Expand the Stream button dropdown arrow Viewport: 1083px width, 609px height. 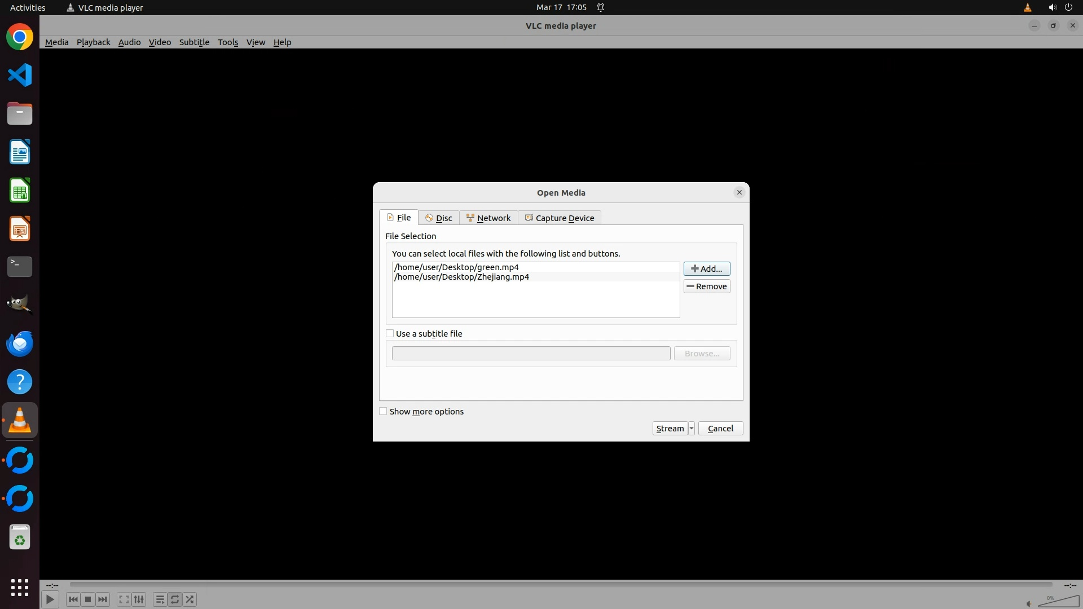click(691, 428)
